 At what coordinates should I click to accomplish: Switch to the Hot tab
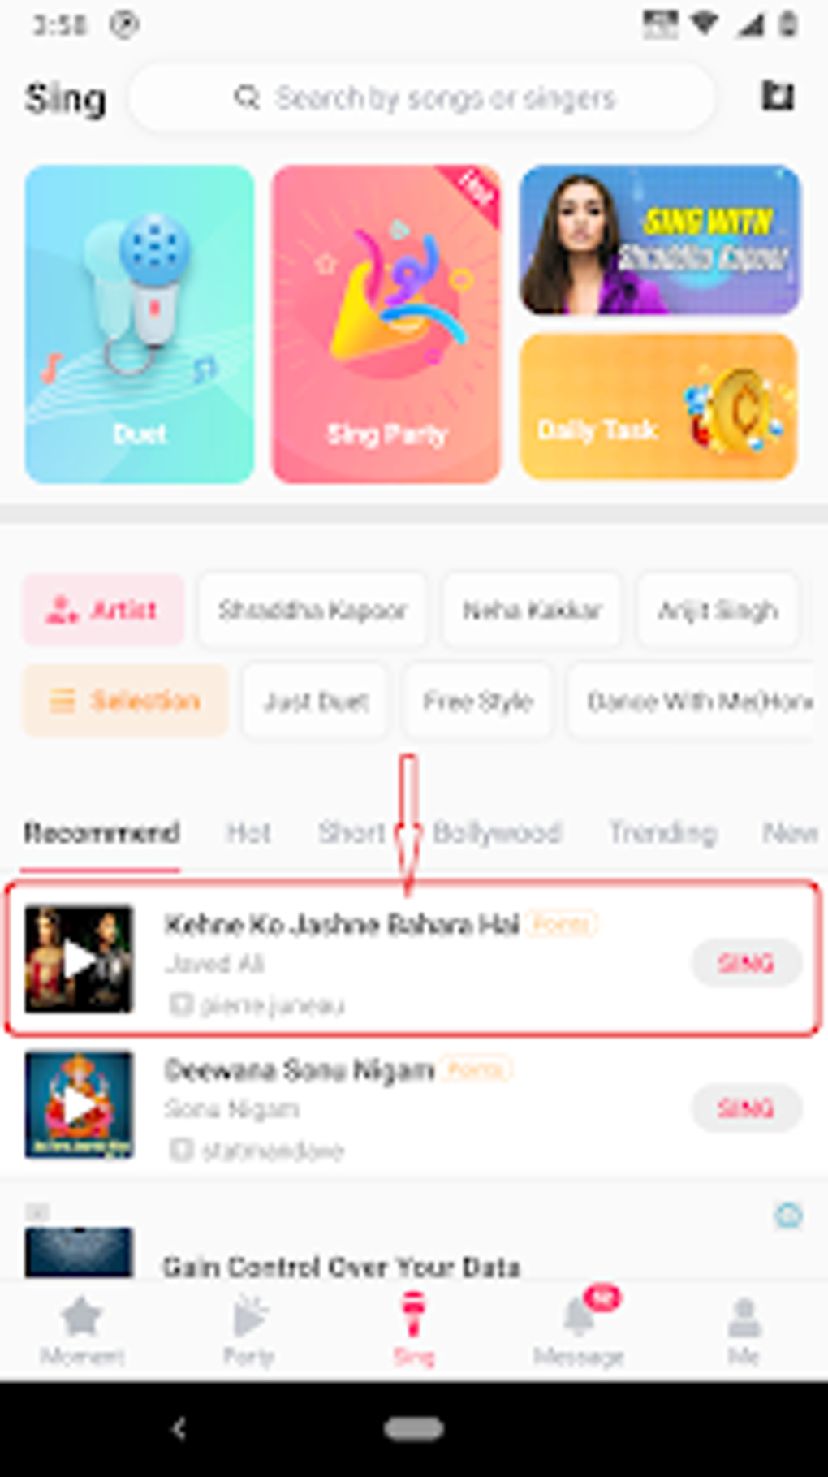(248, 832)
